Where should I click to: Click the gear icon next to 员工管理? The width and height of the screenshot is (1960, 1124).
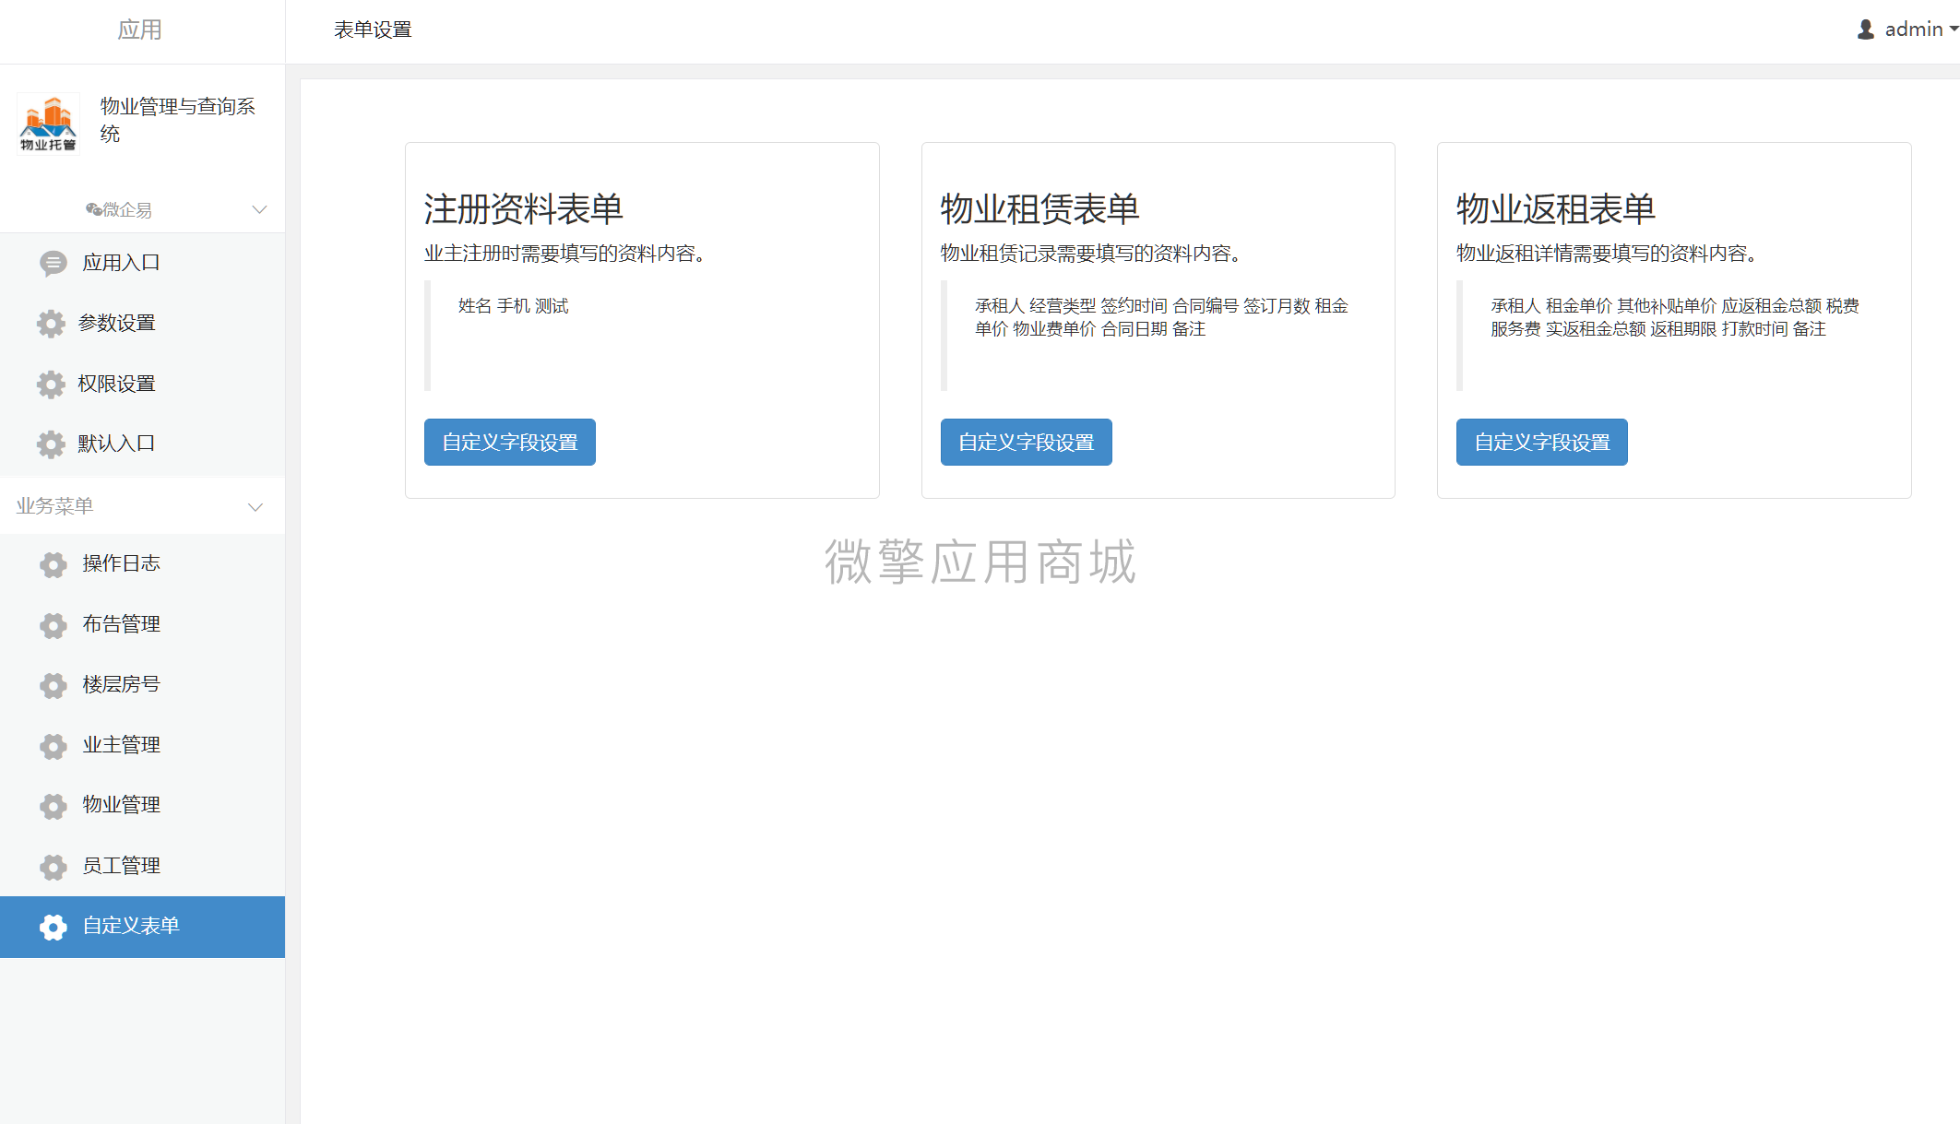click(x=53, y=867)
